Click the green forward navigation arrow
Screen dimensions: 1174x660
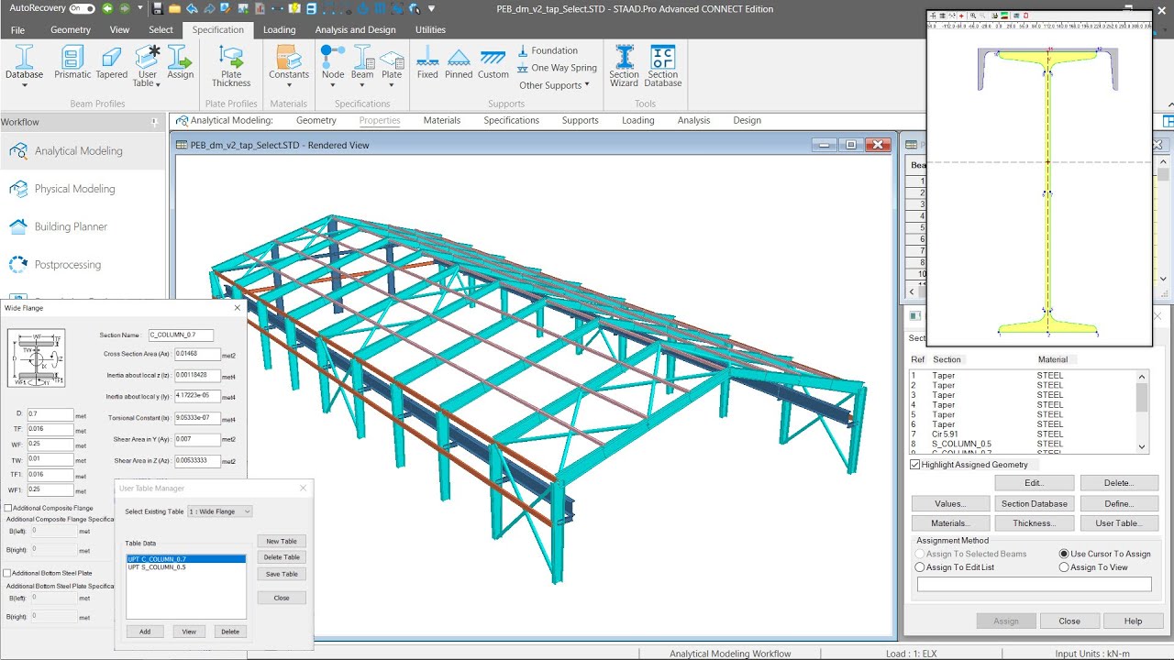[x=125, y=9]
